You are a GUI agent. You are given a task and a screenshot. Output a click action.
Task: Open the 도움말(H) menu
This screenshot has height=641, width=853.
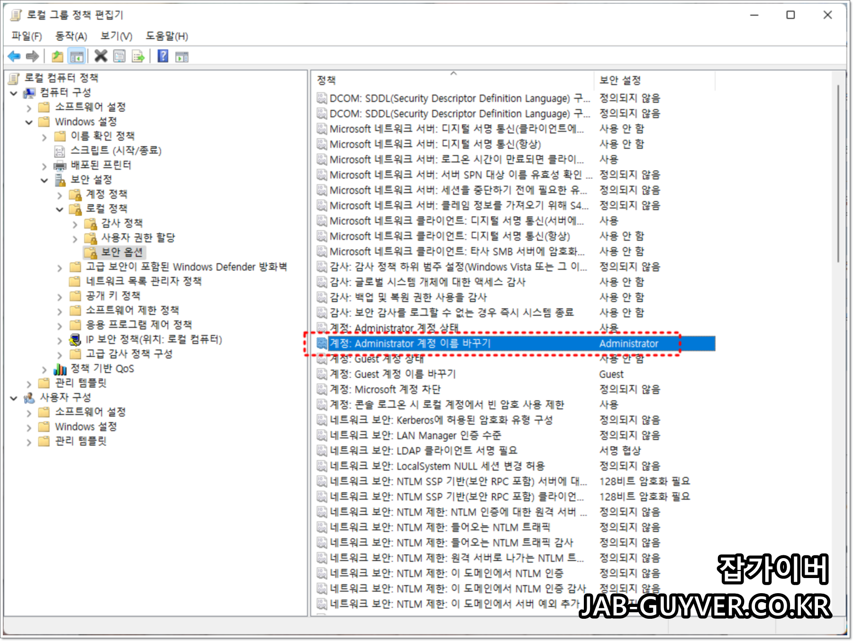(x=166, y=36)
